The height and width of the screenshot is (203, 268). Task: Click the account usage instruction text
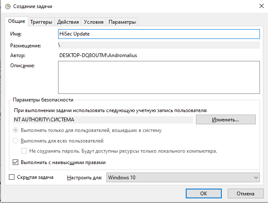[111, 110]
